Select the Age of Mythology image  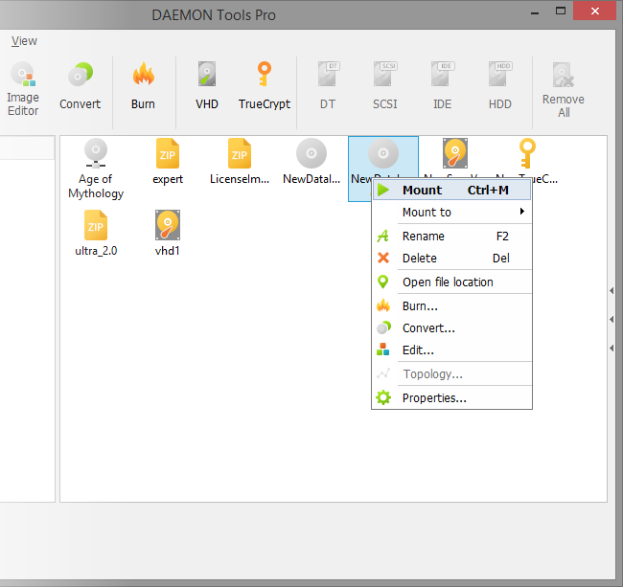(96, 169)
